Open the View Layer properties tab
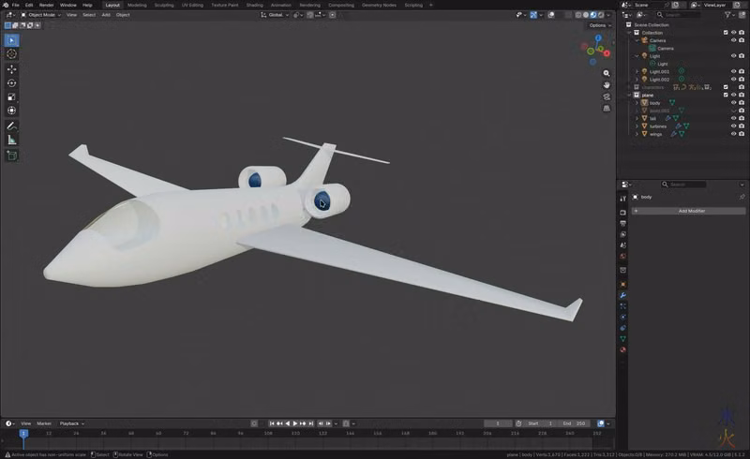The image size is (750, 459). coord(622,234)
